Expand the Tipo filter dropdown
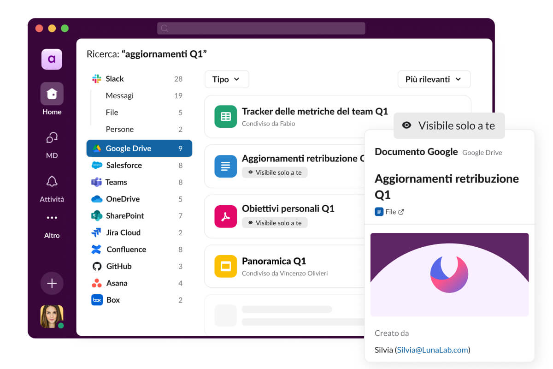Image resolution: width=553 pixels, height=369 pixels. (x=226, y=79)
